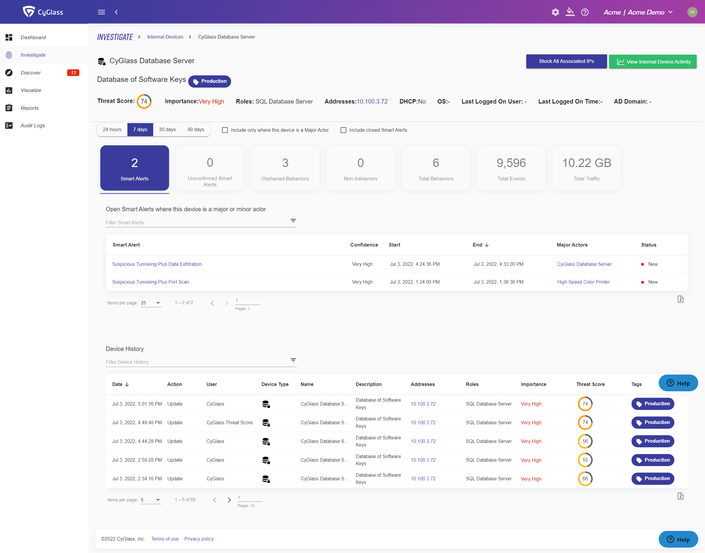Image resolution: width=705 pixels, height=553 pixels.
Task: Open the Orphaned Behaviors card
Action: click(x=285, y=168)
